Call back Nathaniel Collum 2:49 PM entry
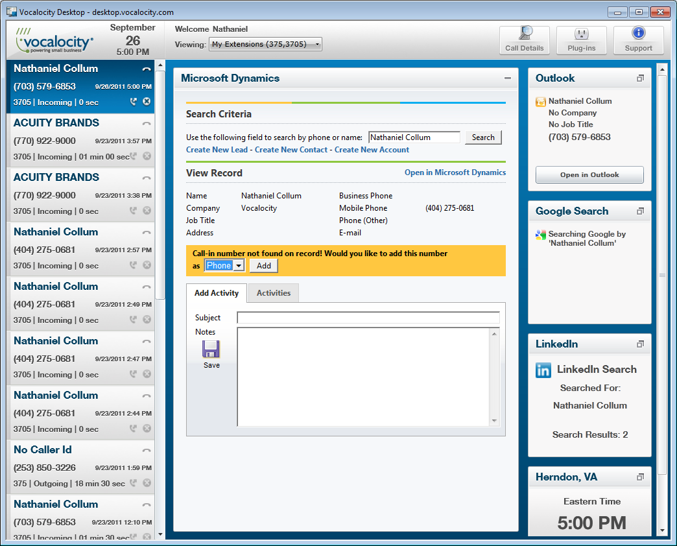 [x=134, y=320]
